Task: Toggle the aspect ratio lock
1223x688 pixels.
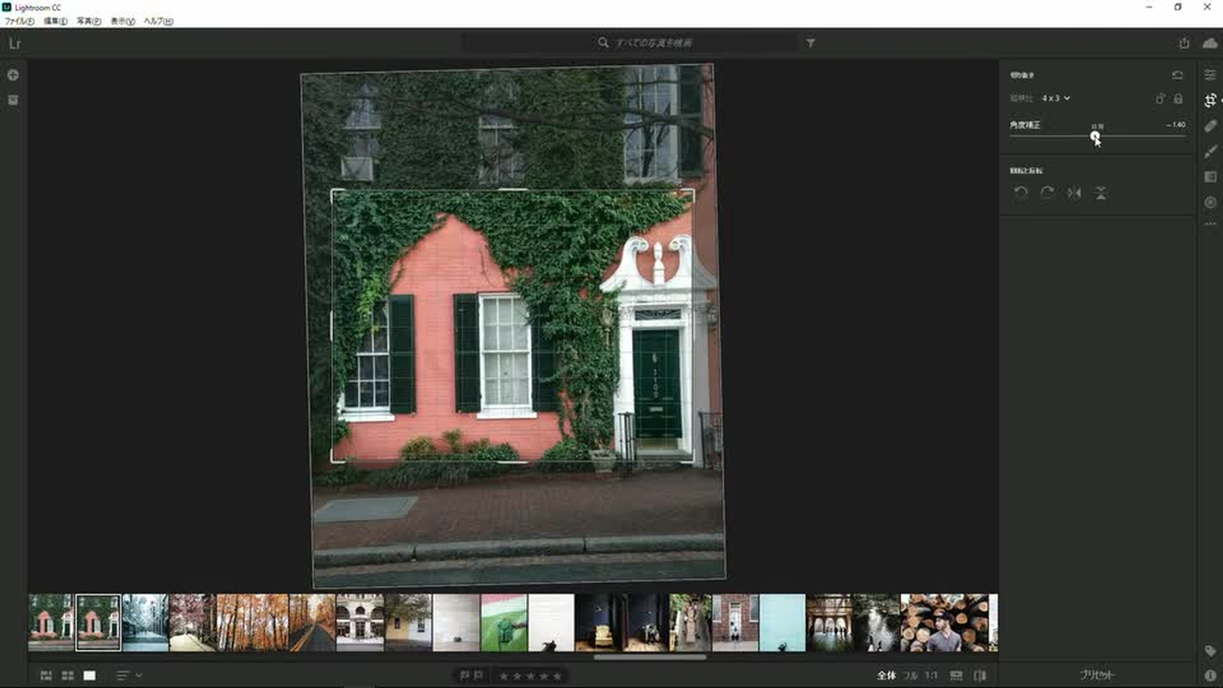Action: point(1178,99)
